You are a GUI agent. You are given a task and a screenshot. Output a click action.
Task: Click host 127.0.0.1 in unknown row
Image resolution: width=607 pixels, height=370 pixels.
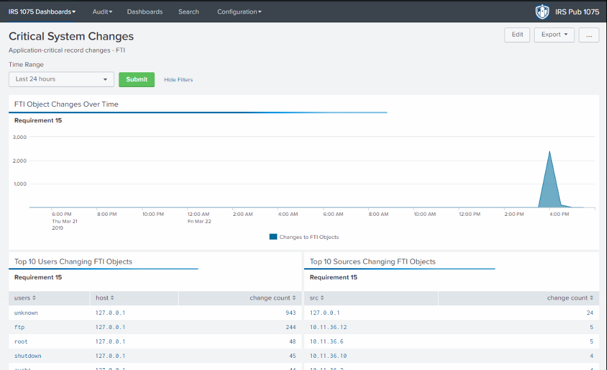[110, 313]
